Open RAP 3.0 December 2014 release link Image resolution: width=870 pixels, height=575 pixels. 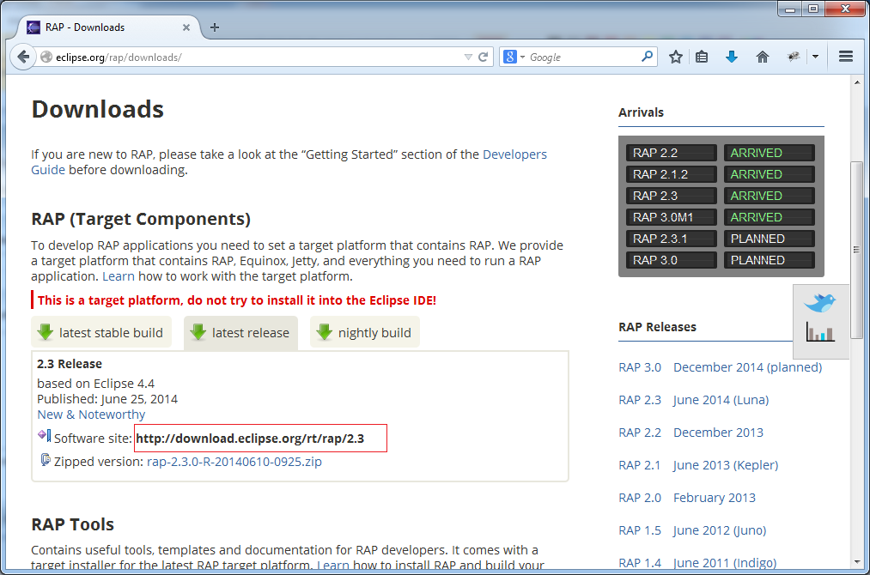(720, 367)
